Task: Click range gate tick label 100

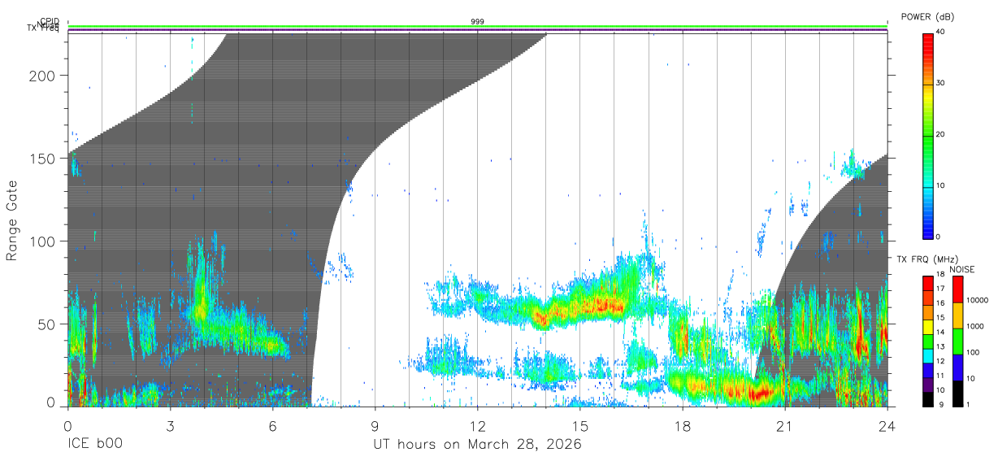Action: click(x=42, y=241)
